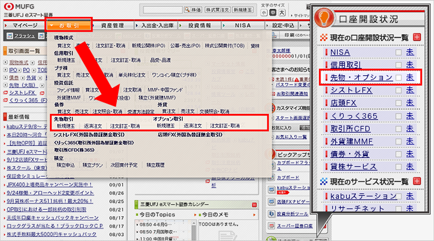
Task: Open the 資産管理 menu tab
Action: [112, 25]
